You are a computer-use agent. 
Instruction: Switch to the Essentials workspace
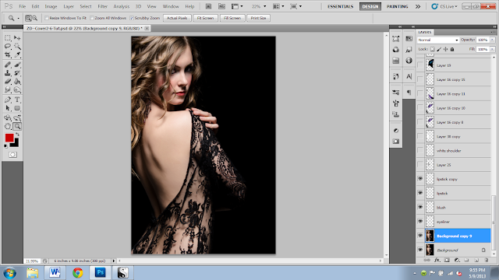pyautogui.click(x=340, y=6)
